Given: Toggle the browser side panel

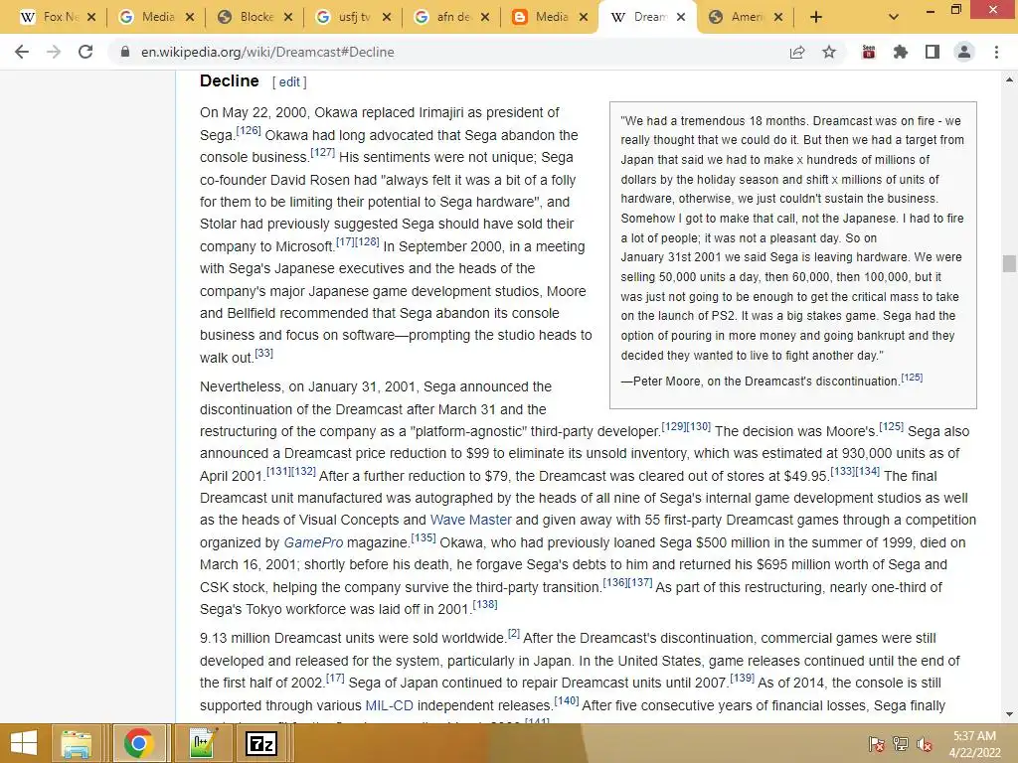Looking at the screenshot, I should pos(933,52).
